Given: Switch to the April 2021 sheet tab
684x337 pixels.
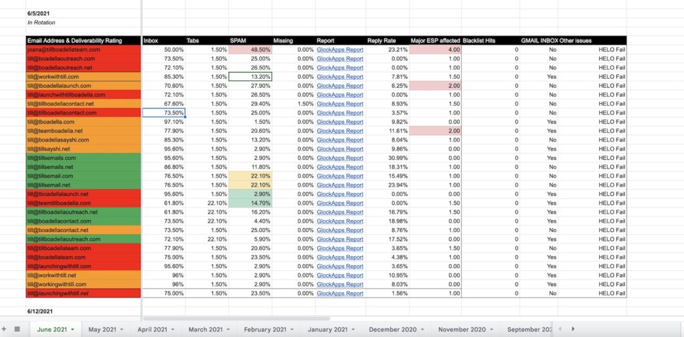Looking at the screenshot, I should pyautogui.click(x=152, y=330).
